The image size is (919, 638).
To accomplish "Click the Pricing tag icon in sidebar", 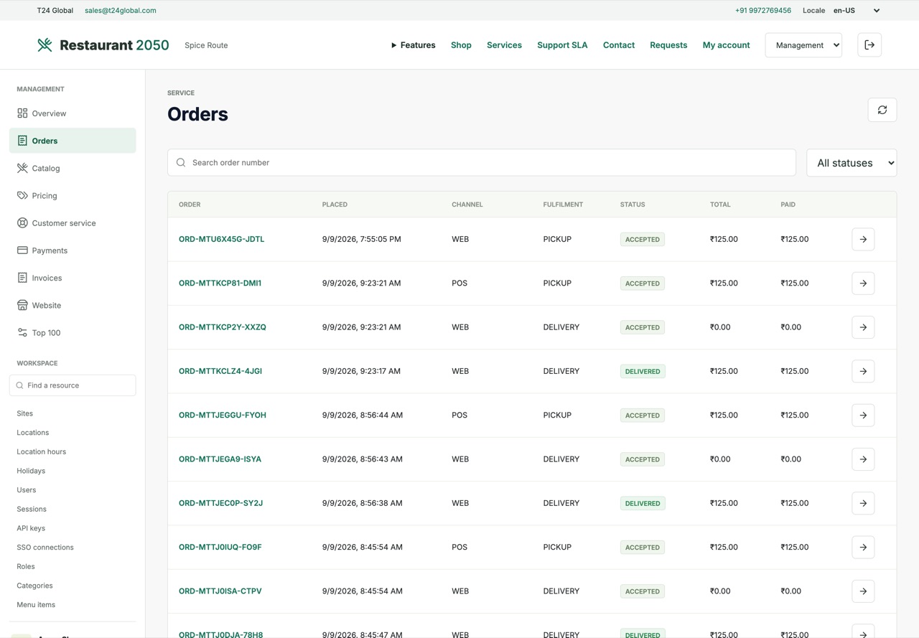I will [22, 195].
